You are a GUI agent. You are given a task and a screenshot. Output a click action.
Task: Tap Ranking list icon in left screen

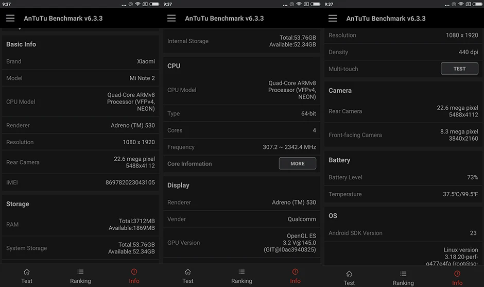(x=80, y=272)
